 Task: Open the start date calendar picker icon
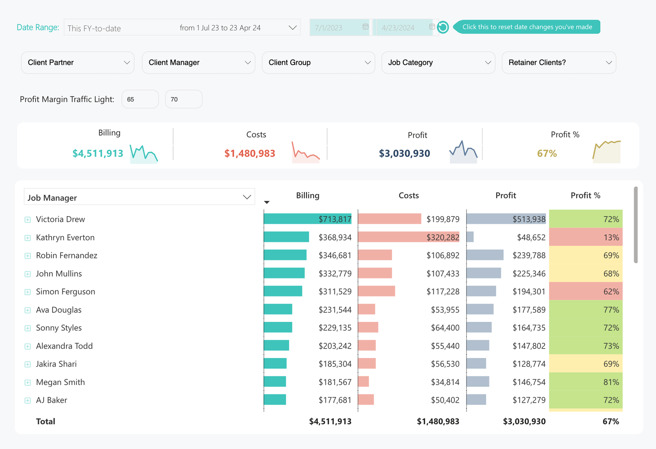[x=365, y=27]
